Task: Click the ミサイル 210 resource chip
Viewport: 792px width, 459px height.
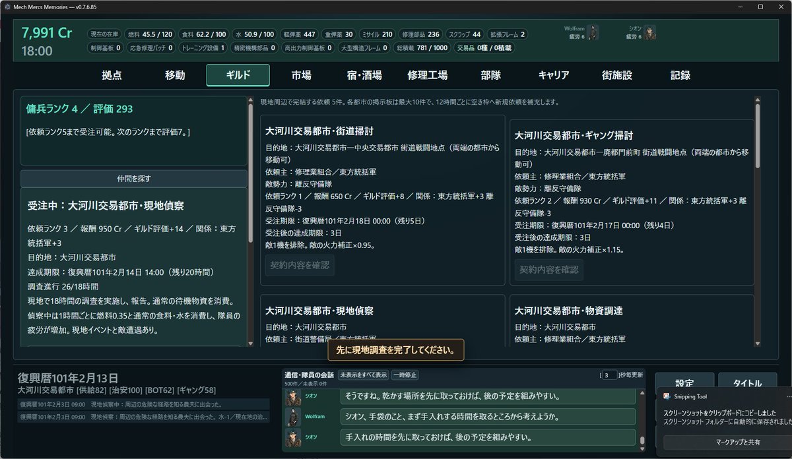Action: coord(378,34)
